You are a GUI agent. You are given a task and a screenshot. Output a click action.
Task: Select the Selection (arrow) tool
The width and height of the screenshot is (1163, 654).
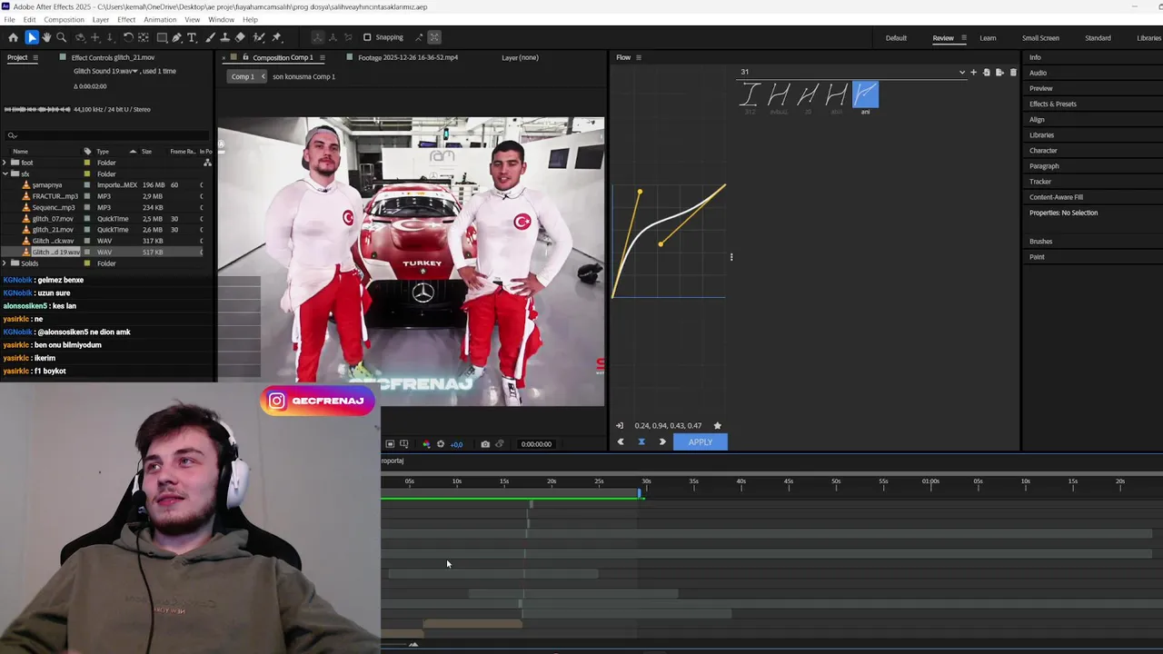tap(32, 37)
